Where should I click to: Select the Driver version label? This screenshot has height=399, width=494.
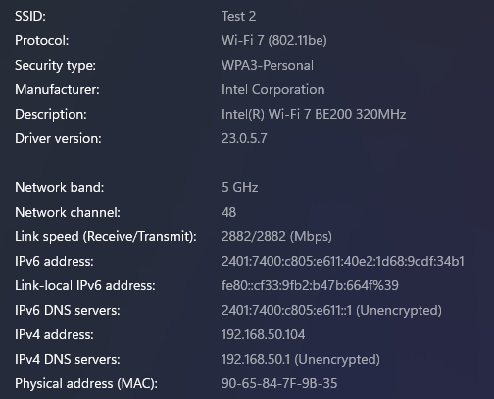tap(58, 138)
